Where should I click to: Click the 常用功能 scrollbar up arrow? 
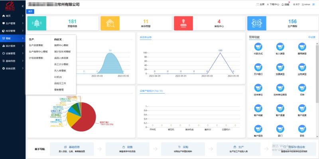coord(317,43)
